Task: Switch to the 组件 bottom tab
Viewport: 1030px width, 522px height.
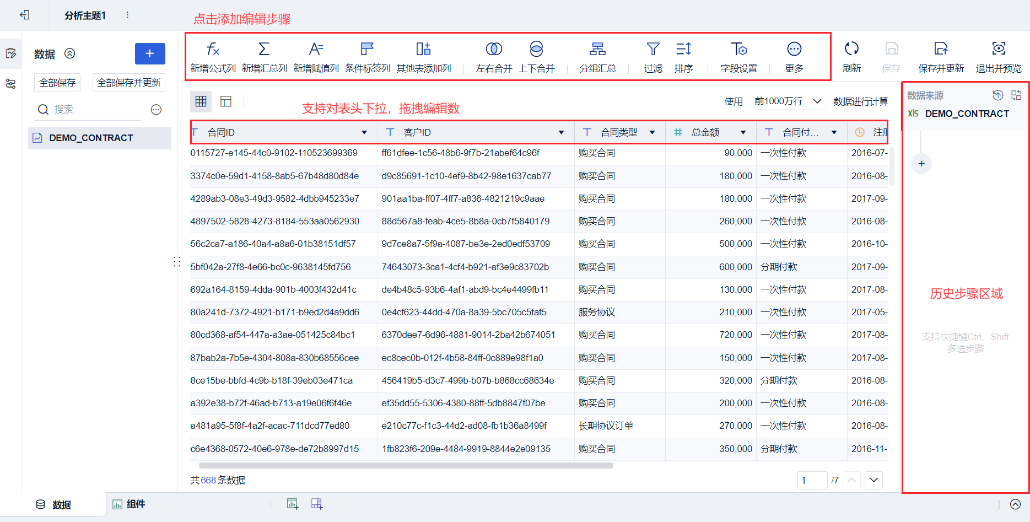Action: pyautogui.click(x=129, y=504)
